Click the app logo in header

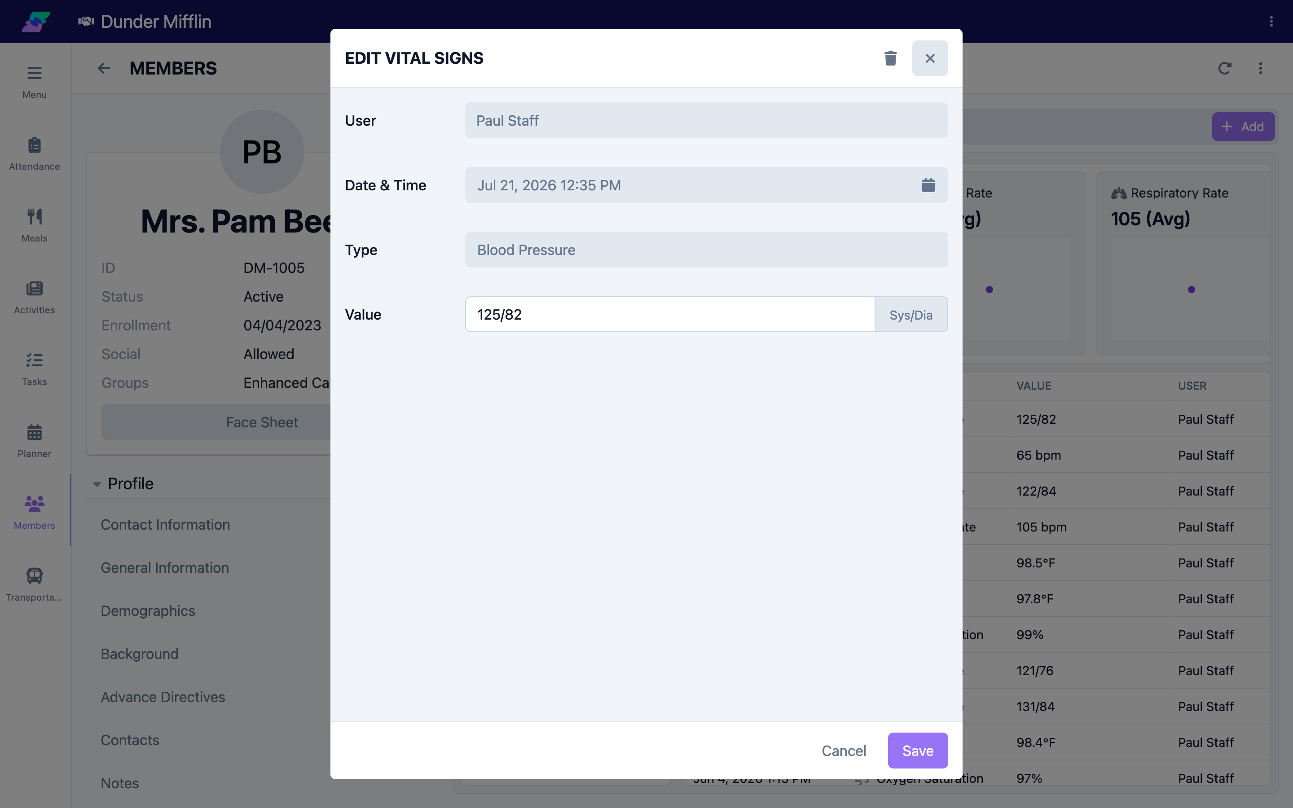point(36,22)
